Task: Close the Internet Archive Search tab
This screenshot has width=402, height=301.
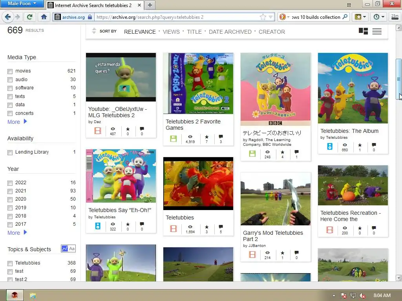Action: 139,5
